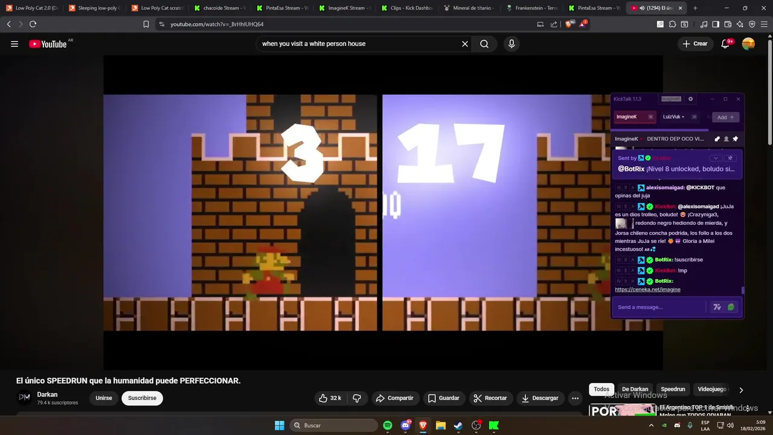Dislike the video with thumbs down
Viewport: 773px width, 435px height.
(357, 398)
